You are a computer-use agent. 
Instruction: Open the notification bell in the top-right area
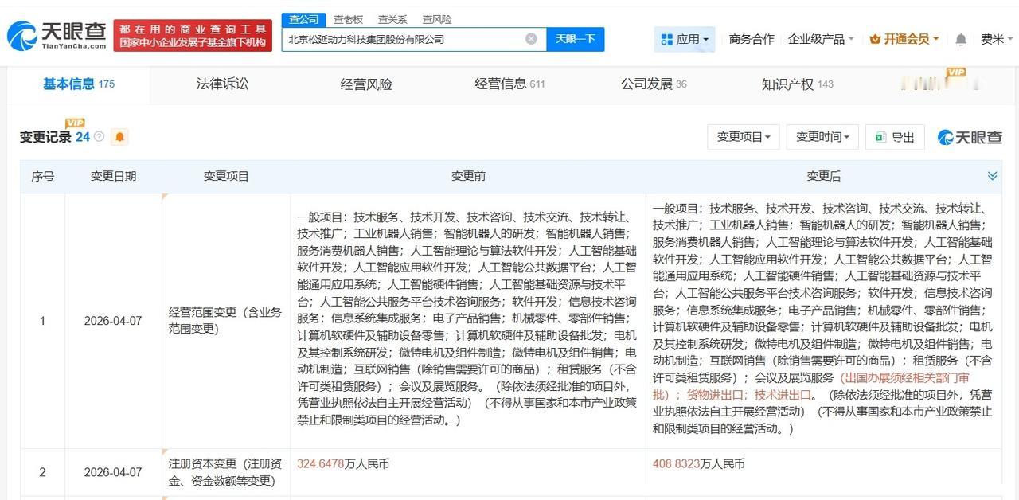point(960,37)
